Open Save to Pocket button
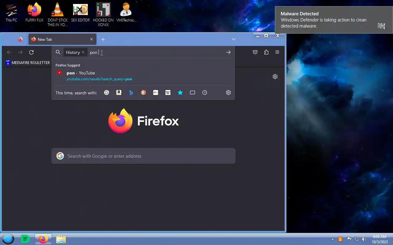The width and height of the screenshot is (393, 245). pos(255,52)
